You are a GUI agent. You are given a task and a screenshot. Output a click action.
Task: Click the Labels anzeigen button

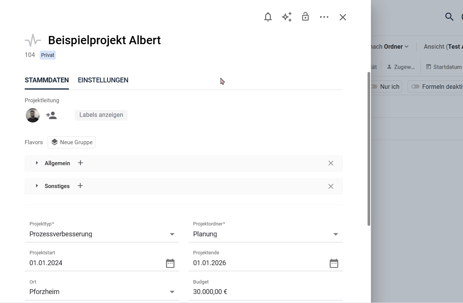(x=101, y=115)
